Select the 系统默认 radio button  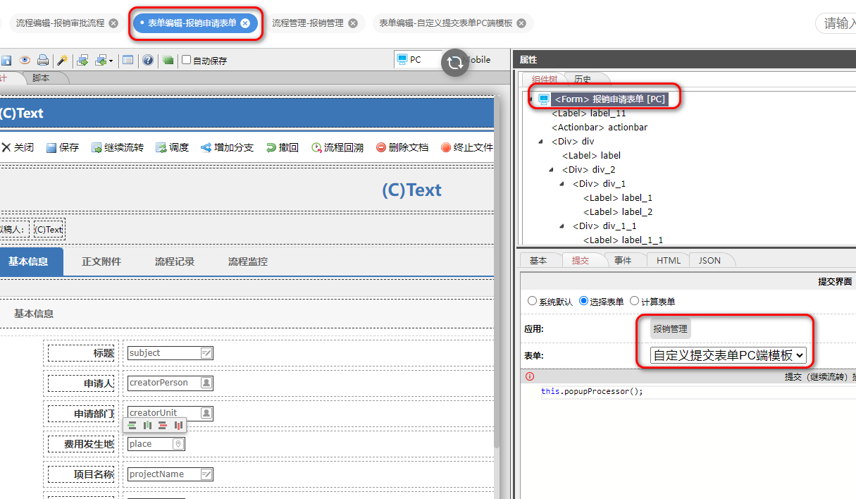(532, 301)
